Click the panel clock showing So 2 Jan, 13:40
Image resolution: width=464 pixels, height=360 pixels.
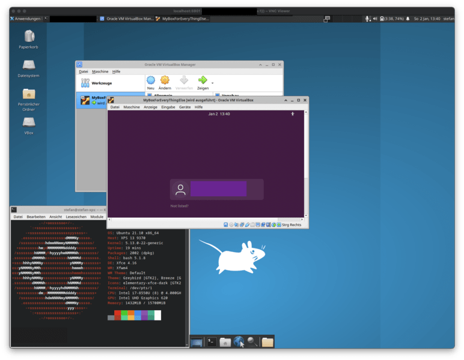pyautogui.click(x=427, y=19)
